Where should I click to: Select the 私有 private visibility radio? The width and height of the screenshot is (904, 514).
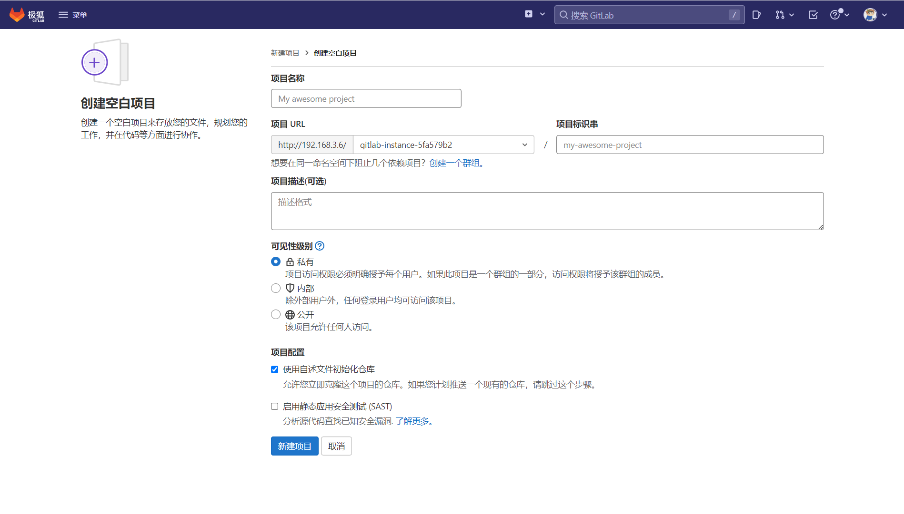276,262
